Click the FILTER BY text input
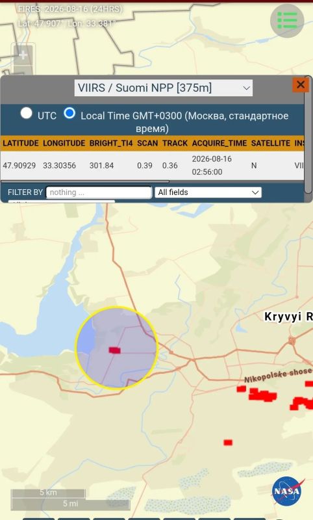Viewport: 313px width, 520px height. (99, 192)
